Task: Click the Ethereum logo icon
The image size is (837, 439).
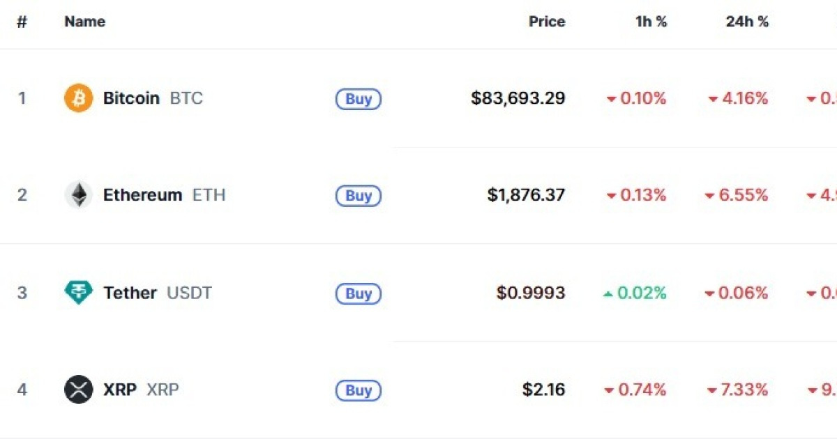Action: [x=78, y=195]
